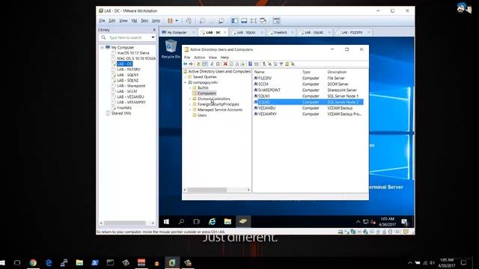Select the Users container
Viewport: 479px width, 269px height.
(x=202, y=115)
